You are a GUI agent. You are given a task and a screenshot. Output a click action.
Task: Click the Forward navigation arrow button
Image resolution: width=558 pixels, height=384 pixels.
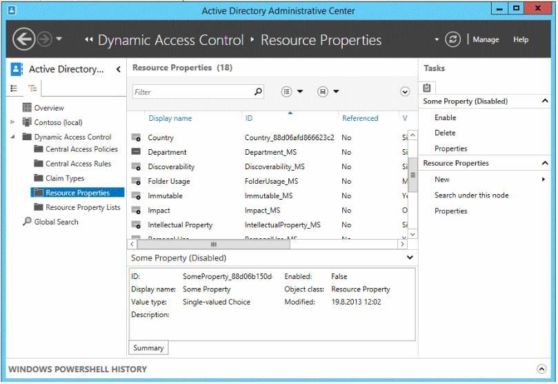tap(45, 39)
